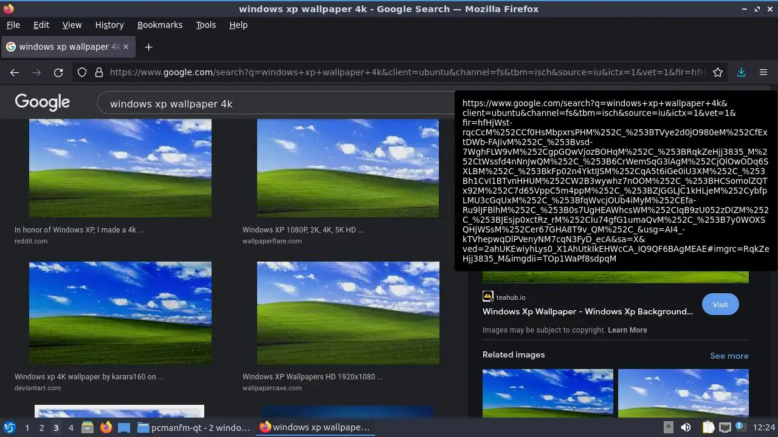This screenshot has width=778, height=437.
Task: Open 'In honor of Windows XP' caption link
Action: tap(79, 230)
